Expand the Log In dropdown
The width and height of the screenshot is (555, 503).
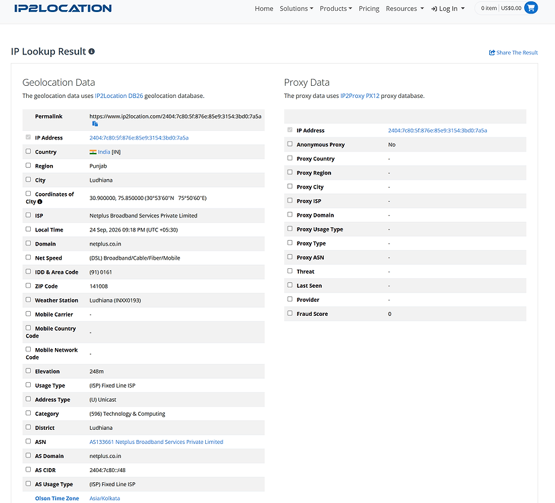[448, 9]
